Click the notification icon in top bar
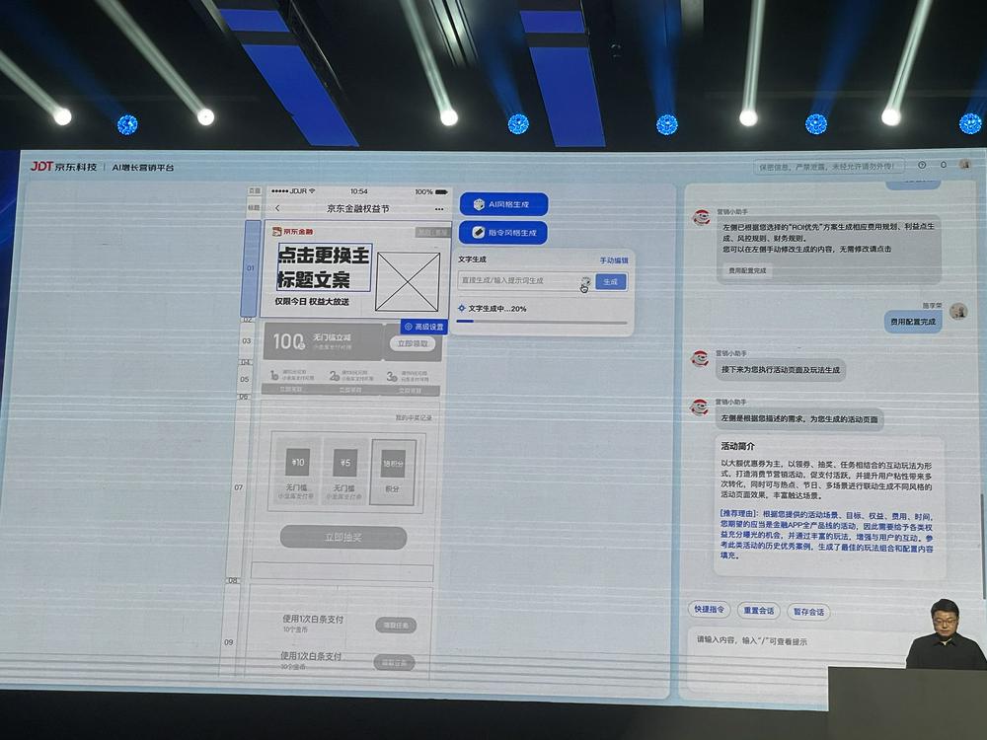Viewport: 987px width, 740px height. point(943,165)
